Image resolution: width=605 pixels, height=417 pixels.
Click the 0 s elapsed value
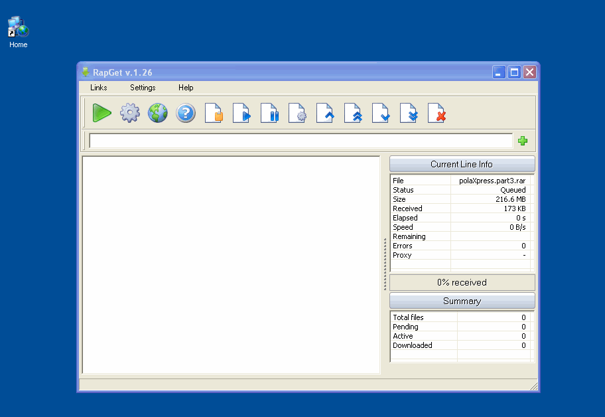(x=521, y=218)
